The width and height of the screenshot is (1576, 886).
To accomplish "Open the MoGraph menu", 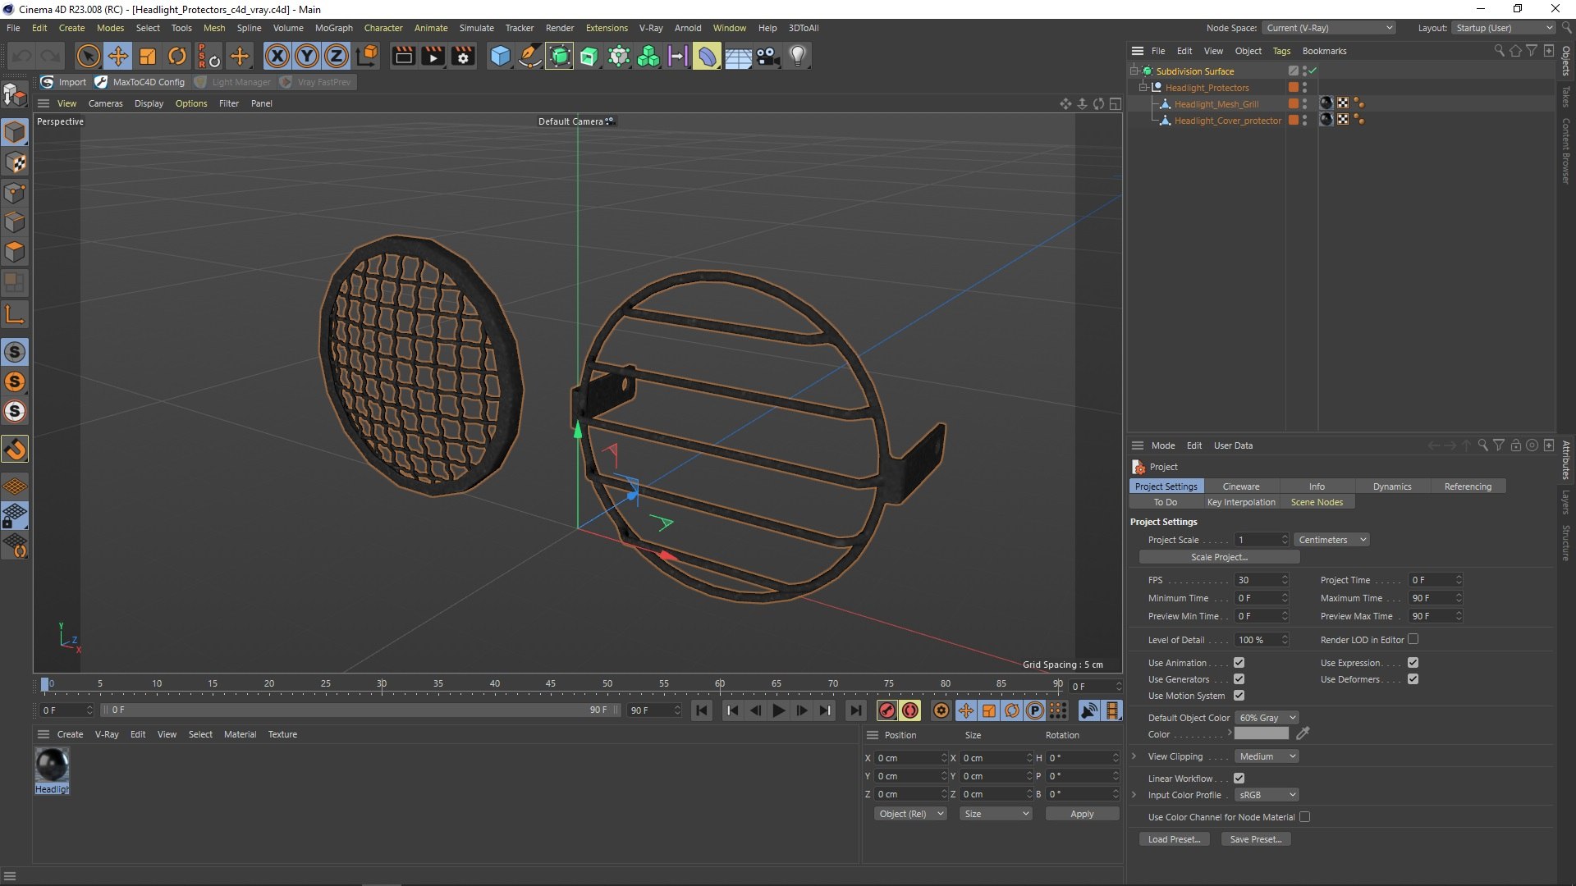I will tap(333, 28).
